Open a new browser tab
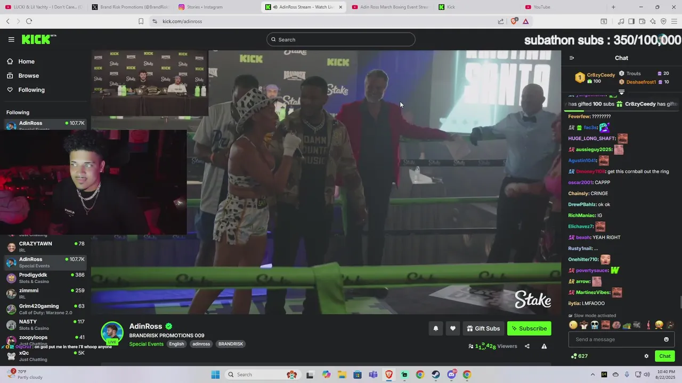The width and height of the screenshot is (682, 383). (x=613, y=7)
